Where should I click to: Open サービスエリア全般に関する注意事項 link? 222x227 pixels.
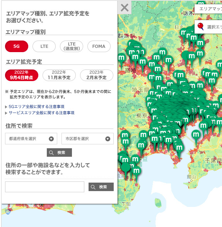(41, 113)
